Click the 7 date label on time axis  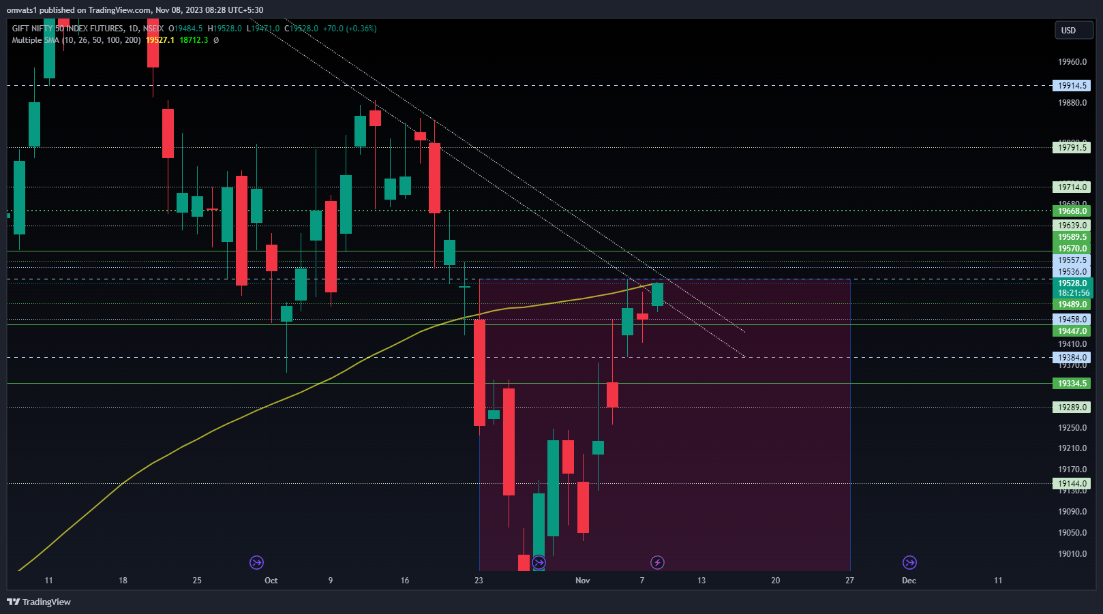(642, 581)
